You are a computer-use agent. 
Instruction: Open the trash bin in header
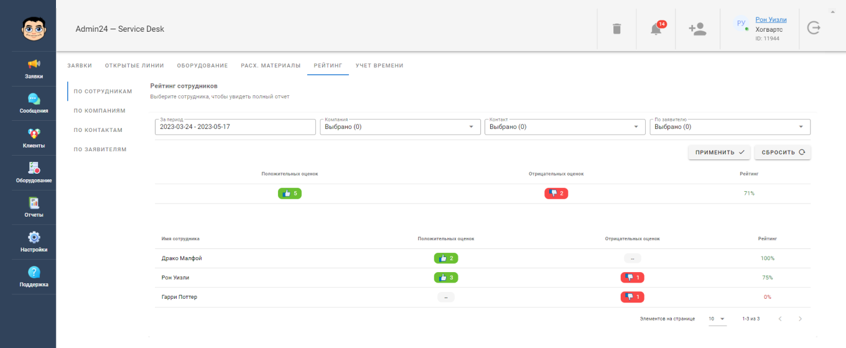(616, 29)
